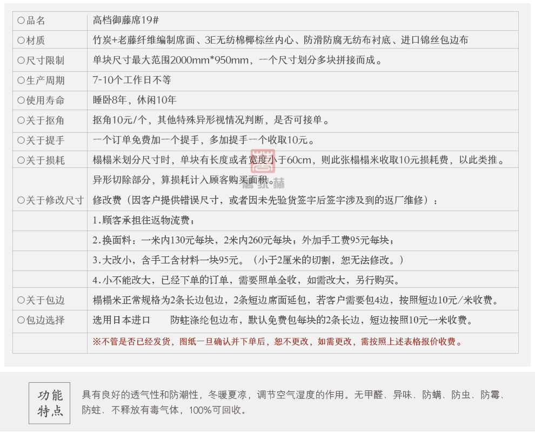Click the '尺寸限制' row label
535x433 pixels.
tap(41, 60)
